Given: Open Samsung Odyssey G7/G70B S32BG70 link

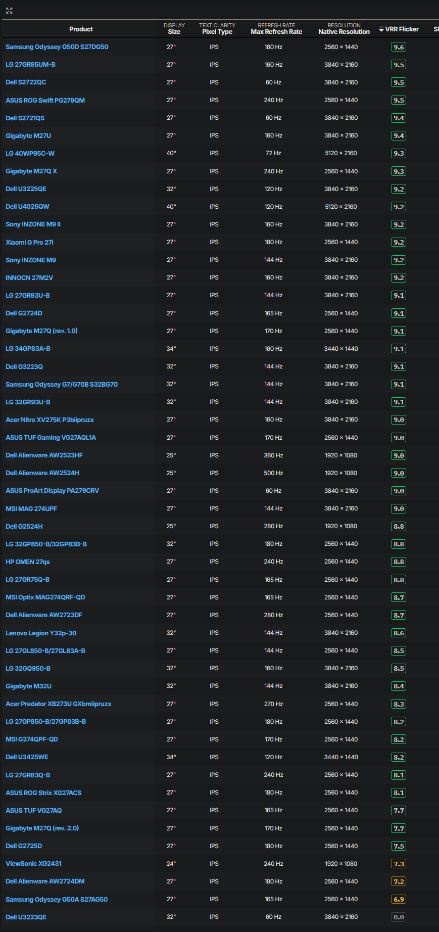Looking at the screenshot, I should coord(62,384).
